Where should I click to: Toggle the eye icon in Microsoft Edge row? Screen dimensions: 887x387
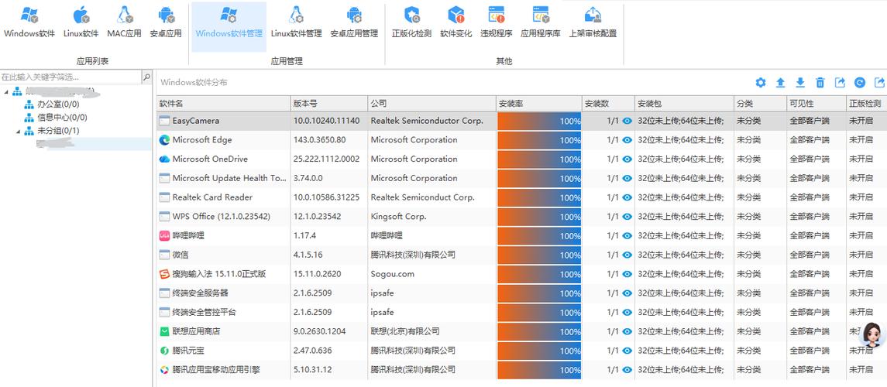627,140
